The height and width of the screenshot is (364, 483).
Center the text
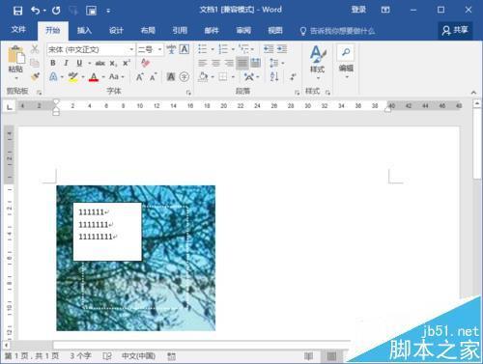coord(215,63)
